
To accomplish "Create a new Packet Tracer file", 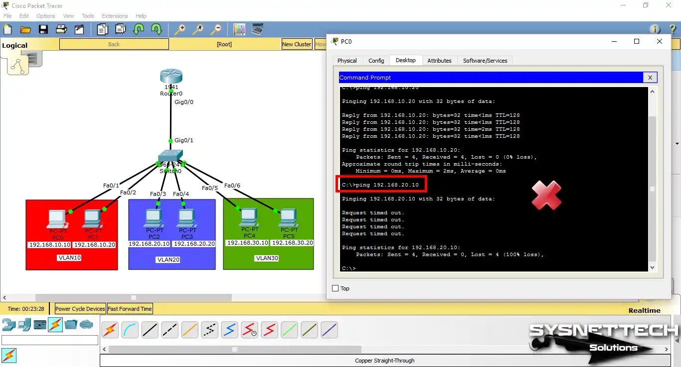I will pyautogui.click(x=7, y=29).
